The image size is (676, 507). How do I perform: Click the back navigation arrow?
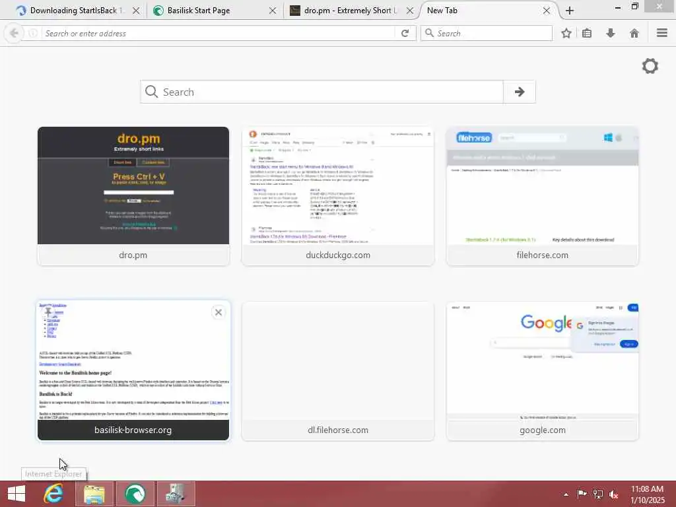click(14, 33)
